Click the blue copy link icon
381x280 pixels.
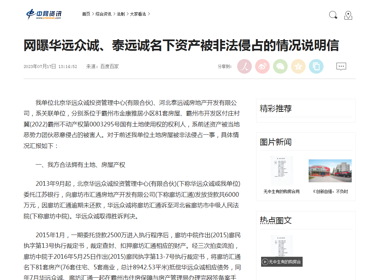(x=316, y=66)
